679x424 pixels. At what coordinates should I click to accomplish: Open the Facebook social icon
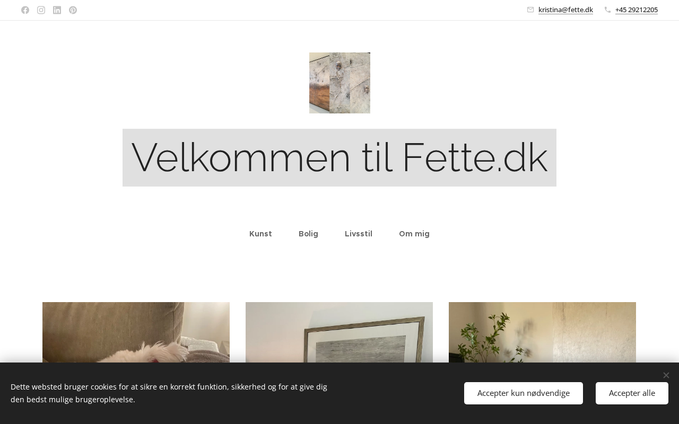(25, 10)
